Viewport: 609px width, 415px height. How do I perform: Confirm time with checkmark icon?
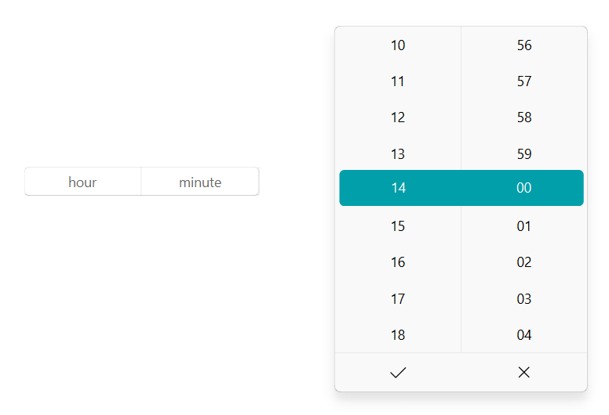pyautogui.click(x=398, y=373)
